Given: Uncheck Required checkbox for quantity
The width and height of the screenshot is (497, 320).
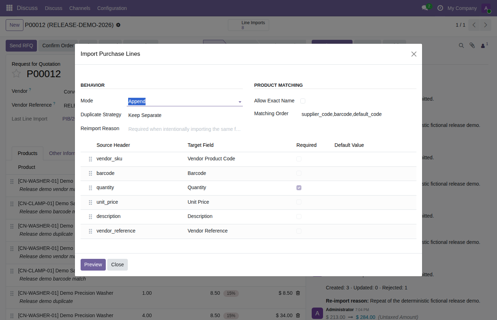Looking at the screenshot, I should pyautogui.click(x=299, y=188).
